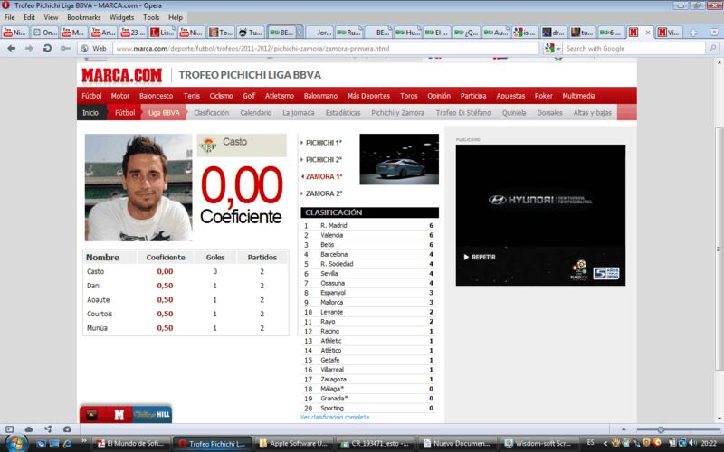Open the Help menu
The width and height of the screenshot is (724, 452).
coord(176,17)
